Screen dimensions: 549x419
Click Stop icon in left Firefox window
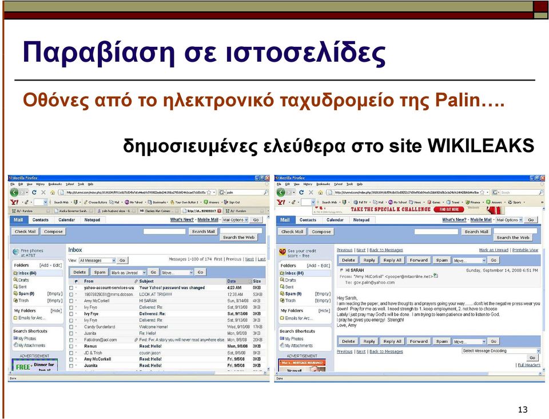[x=43, y=192]
